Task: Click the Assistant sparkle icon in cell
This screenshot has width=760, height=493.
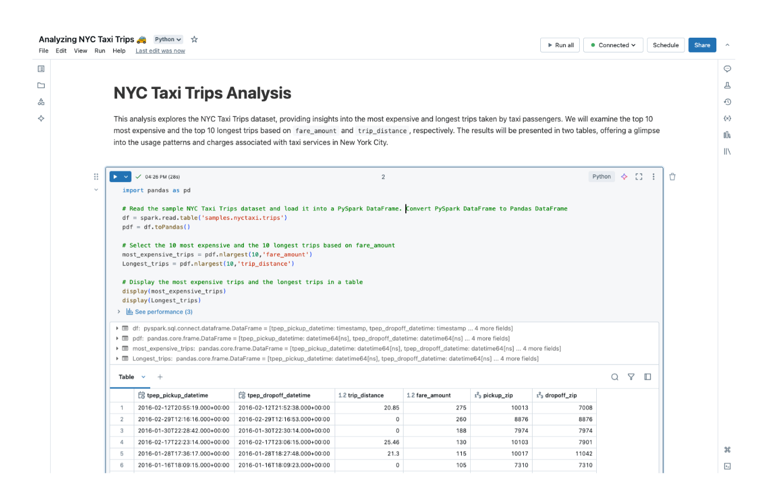Action: [x=624, y=177]
